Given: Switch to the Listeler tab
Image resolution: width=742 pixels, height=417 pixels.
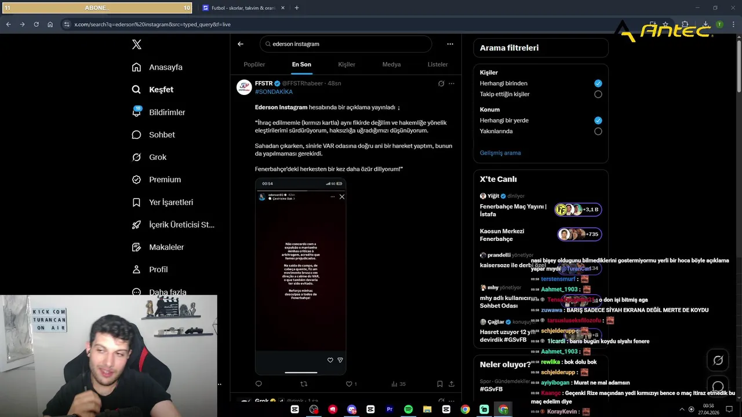Looking at the screenshot, I should (438, 64).
